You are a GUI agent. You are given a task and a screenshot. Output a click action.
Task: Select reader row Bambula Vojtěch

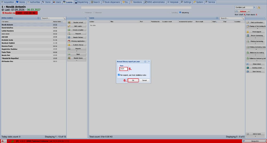pyautogui.click(x=33, y=43)
